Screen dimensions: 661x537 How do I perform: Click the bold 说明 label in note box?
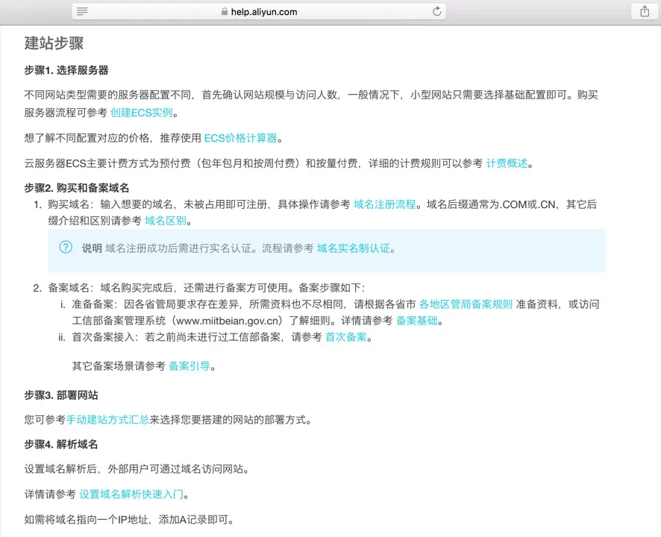tap(92, 248)
